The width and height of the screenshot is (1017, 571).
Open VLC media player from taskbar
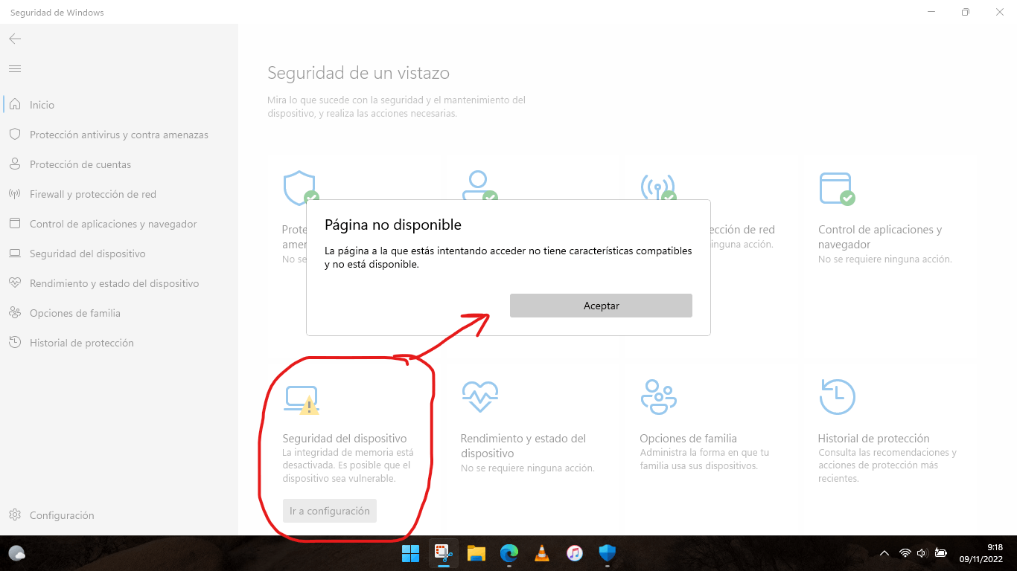(542, 553)
